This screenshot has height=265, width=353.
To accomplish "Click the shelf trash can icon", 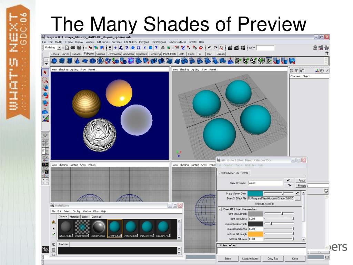I will 327,53.
